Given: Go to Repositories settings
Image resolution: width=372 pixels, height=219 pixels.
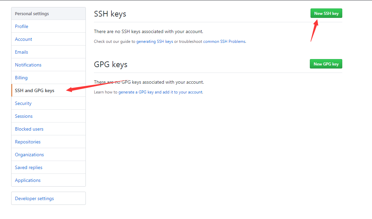Looking at the screenshot, I should coord(28,142).
